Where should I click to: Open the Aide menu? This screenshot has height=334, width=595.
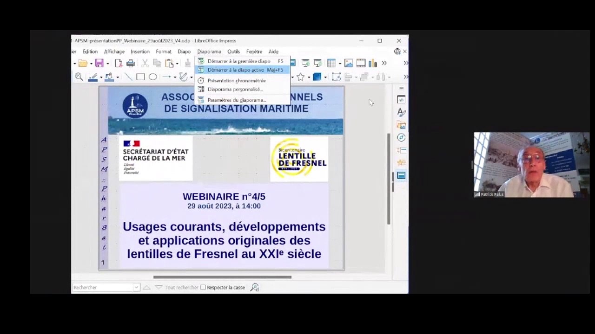tap(273, 51)
